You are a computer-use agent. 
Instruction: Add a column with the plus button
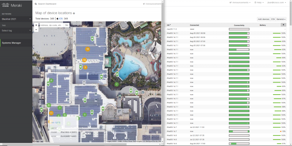pyautogui.click(x=283, y=25)
